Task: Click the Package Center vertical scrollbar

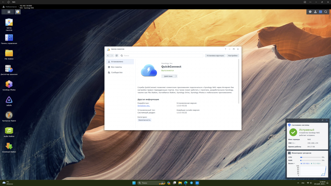Action: click(239, 81)
